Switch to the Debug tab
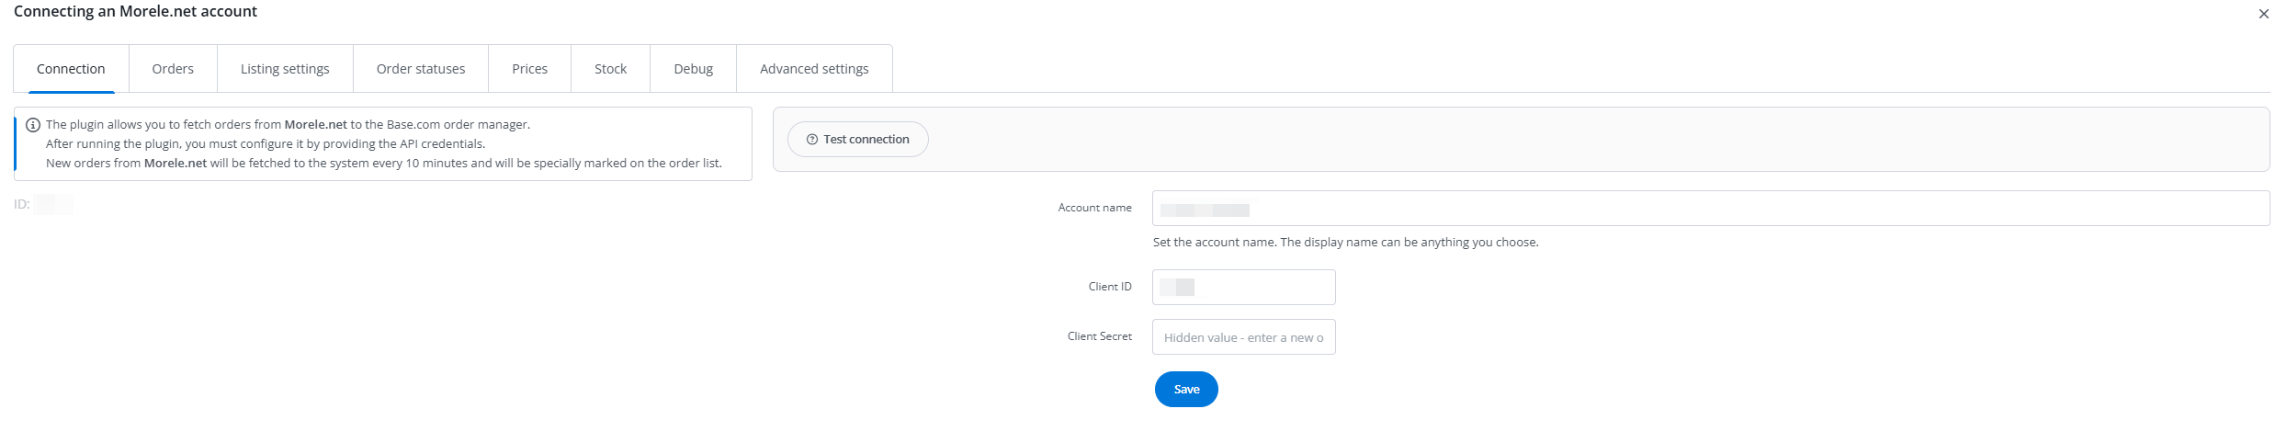The image size is (2287, 443). tap(693, 69)
